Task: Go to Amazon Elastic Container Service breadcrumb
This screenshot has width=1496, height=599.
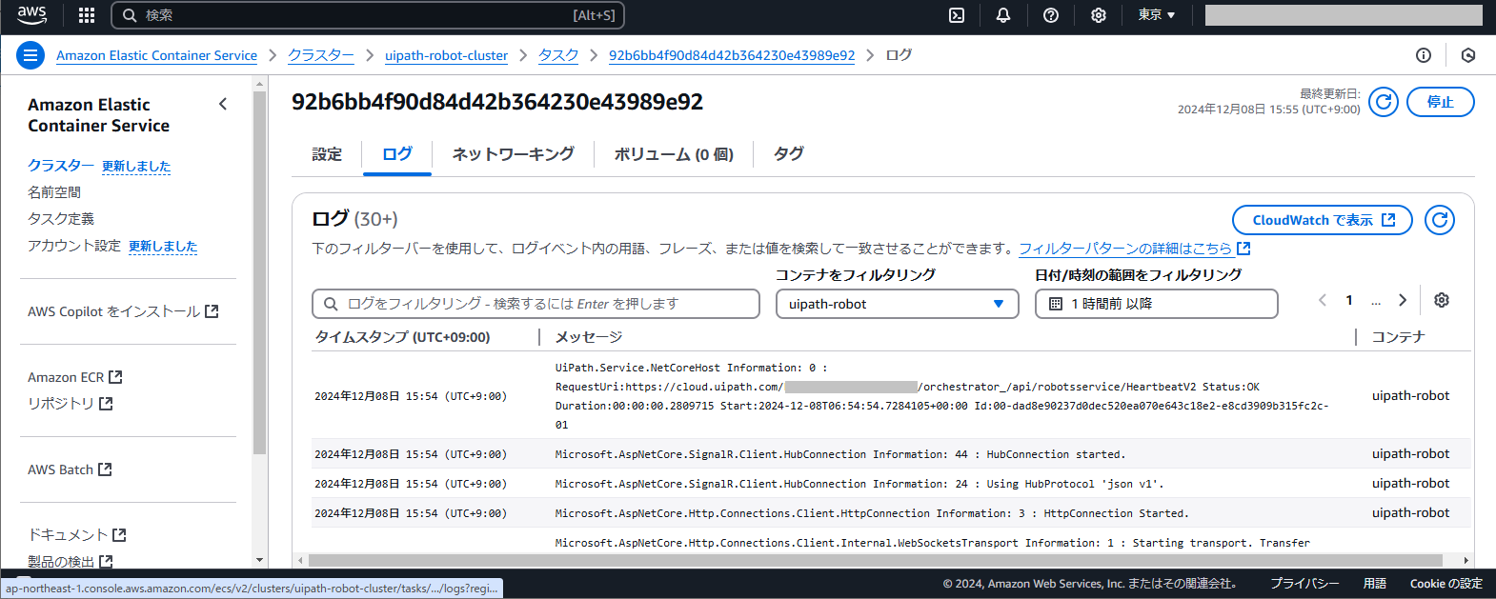Action: [156, 55]
